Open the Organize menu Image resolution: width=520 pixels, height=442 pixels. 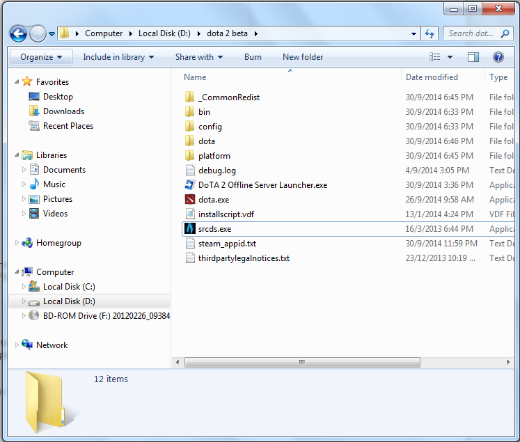point(41,57)
